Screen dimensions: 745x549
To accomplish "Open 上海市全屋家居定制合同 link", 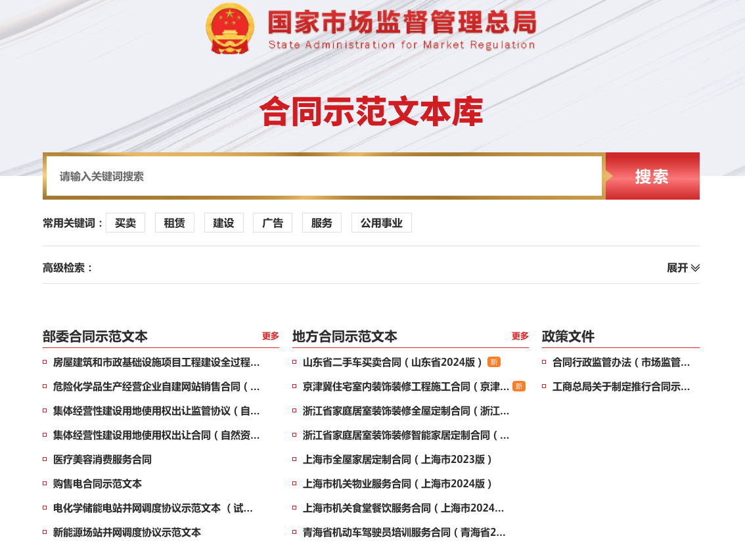I will 397,459.
